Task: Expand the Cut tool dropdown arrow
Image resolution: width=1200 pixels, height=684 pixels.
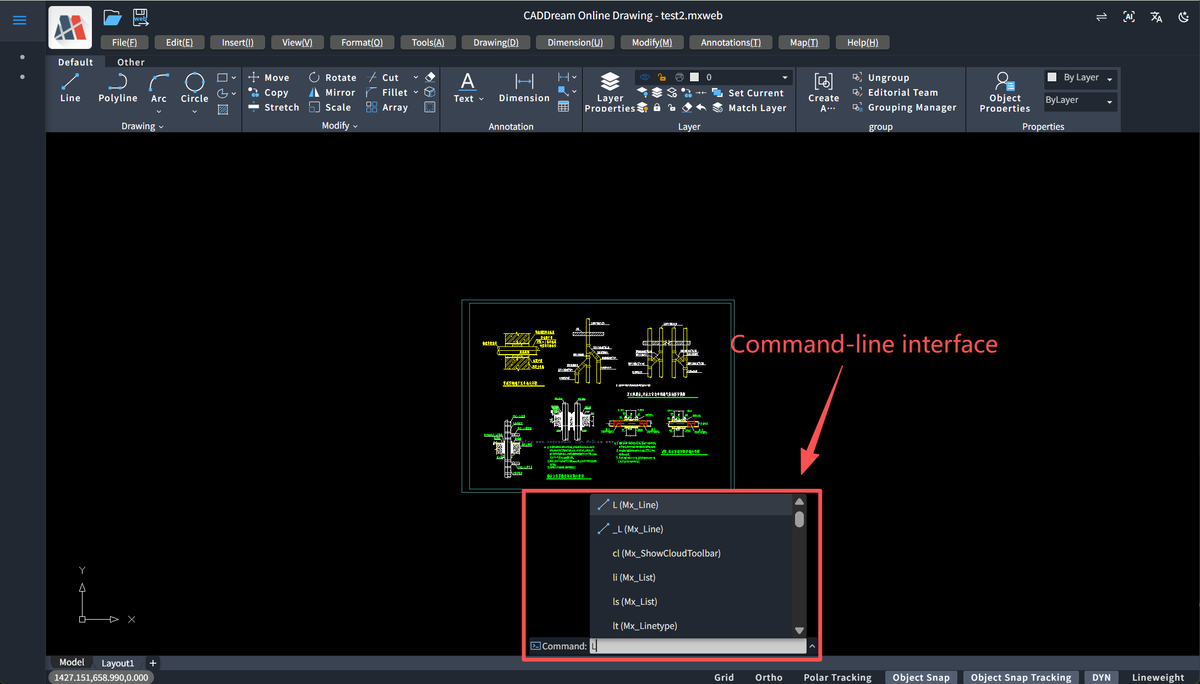Action: click(416, 78)
